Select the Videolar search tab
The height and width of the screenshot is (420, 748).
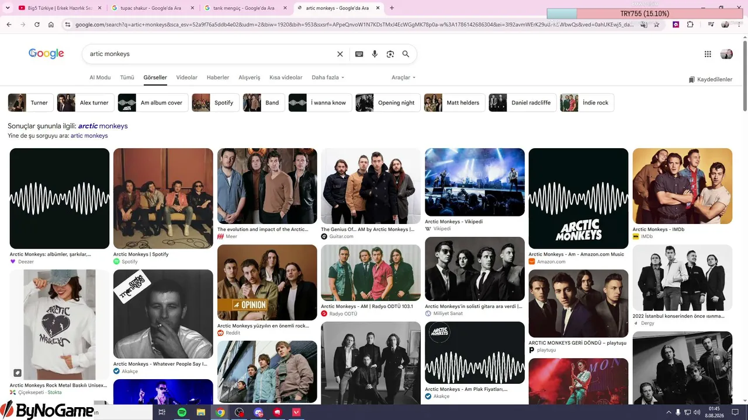(x=187, y=78)
